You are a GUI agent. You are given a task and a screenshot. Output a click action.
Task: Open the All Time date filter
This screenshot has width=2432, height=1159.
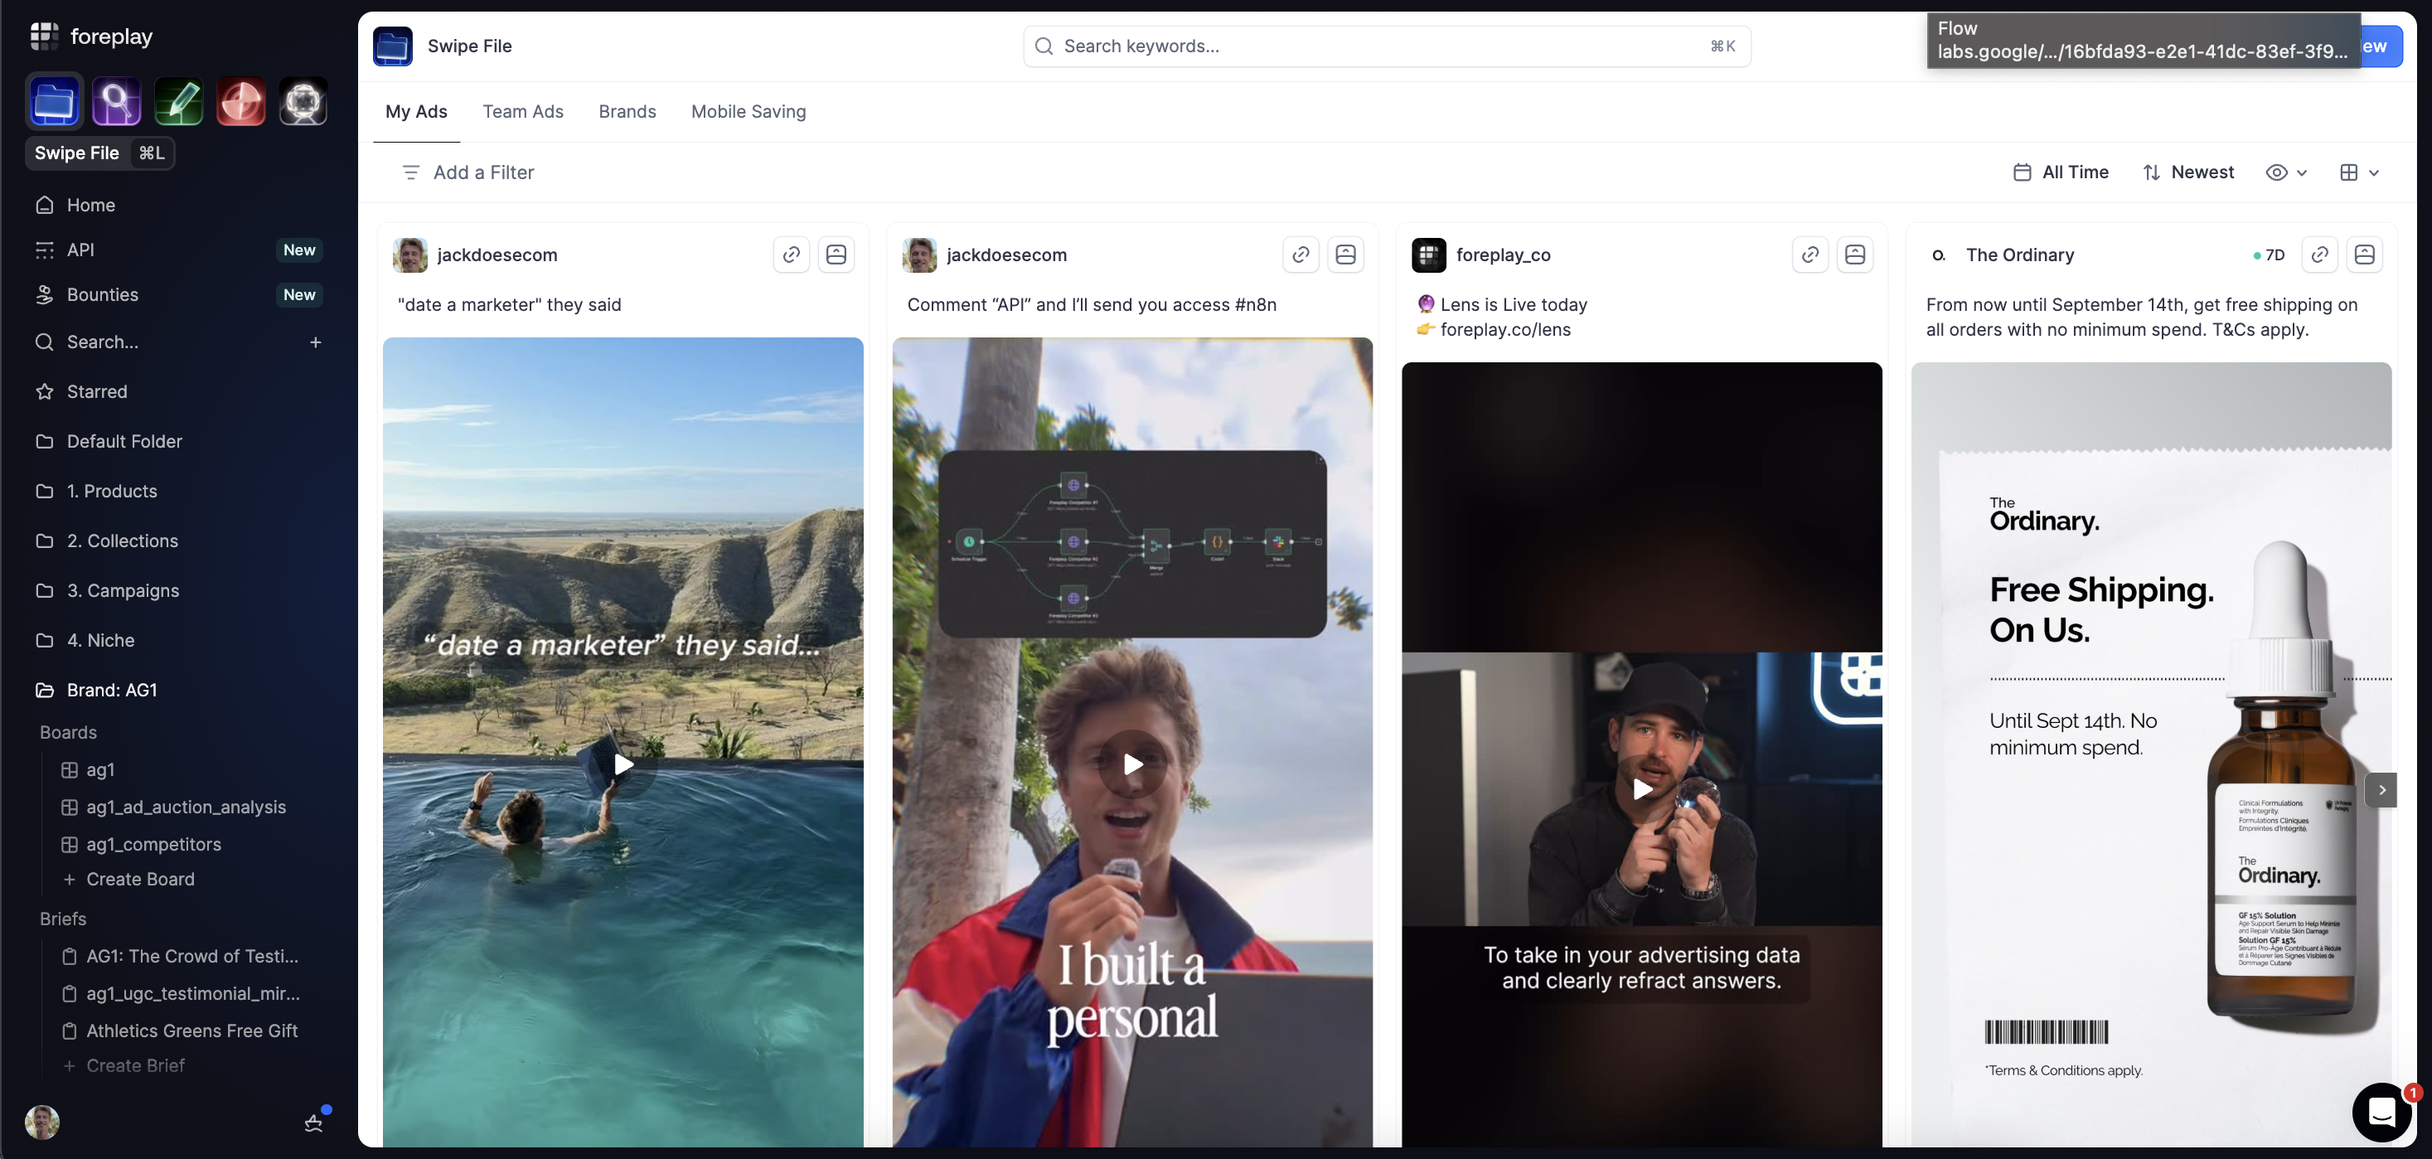(x=2061, y=172)
